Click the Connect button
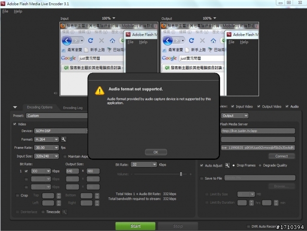This screenshot has height=231, width=307. pyautogui.click(x=282, y=156)
